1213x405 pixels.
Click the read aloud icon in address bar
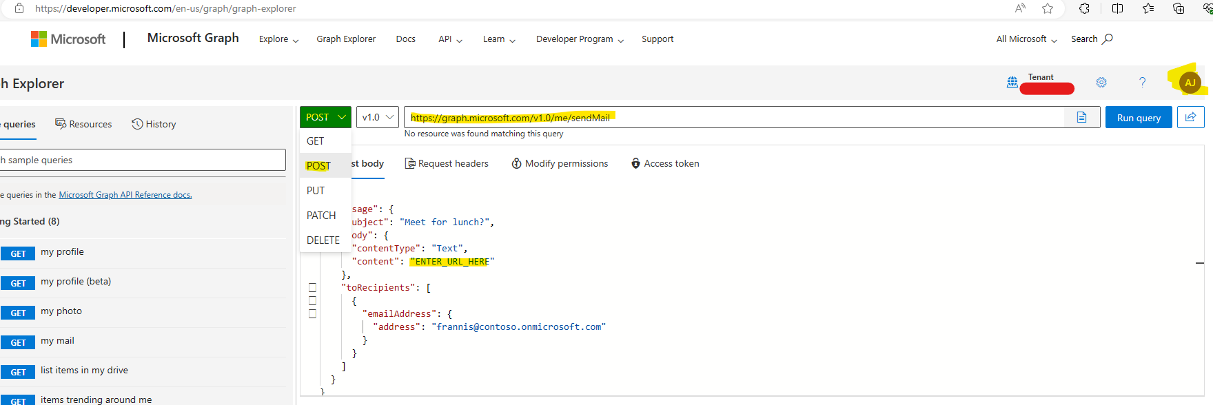tap(1020, 8)
